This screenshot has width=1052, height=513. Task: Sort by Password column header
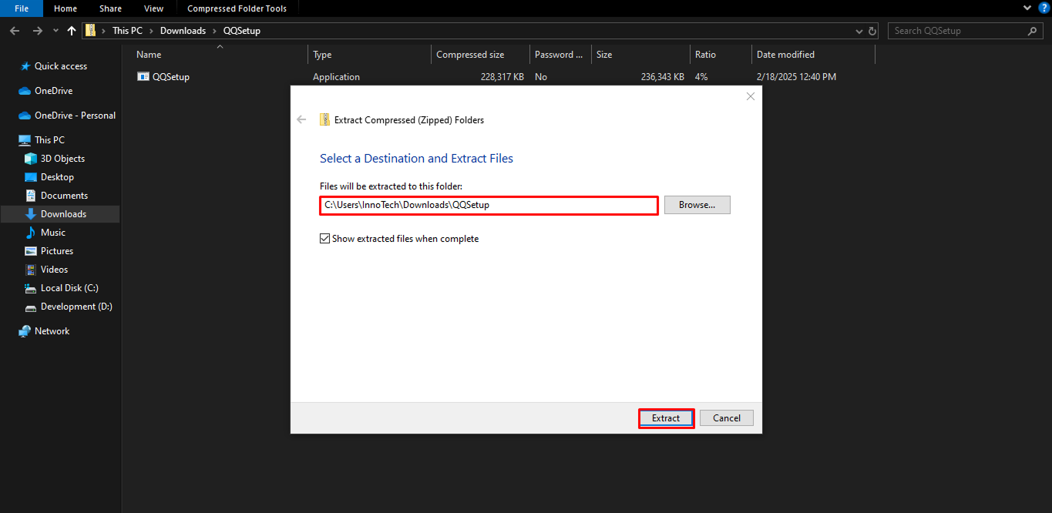pyautogui.click(x=560, y=55)
